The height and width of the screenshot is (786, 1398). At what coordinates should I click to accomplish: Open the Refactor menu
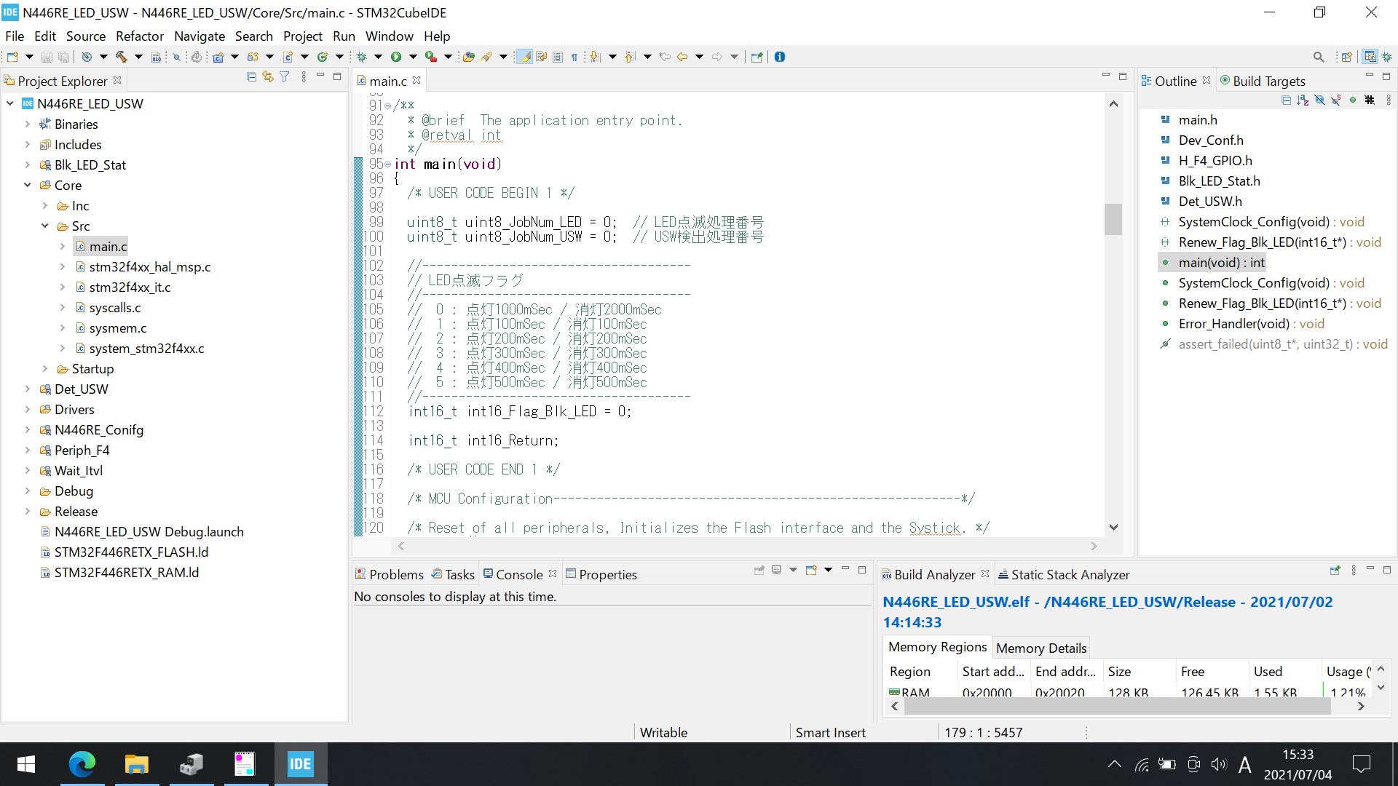tap(140, 36)
